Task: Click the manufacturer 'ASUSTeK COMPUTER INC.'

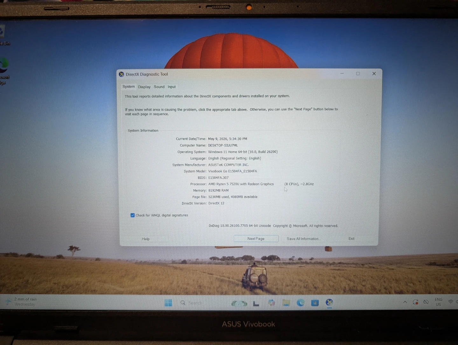Action: 228,165
